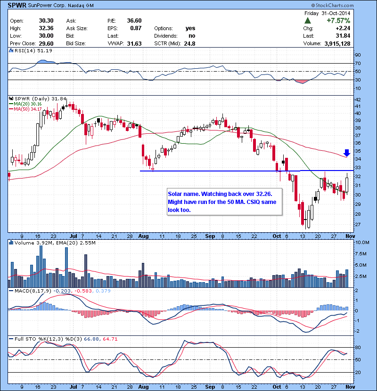The image size is (377, 391).
Task: Click the bar-chart icon beside Volume 3.92M
Action: pyautogui.click(x=11, y=243)
